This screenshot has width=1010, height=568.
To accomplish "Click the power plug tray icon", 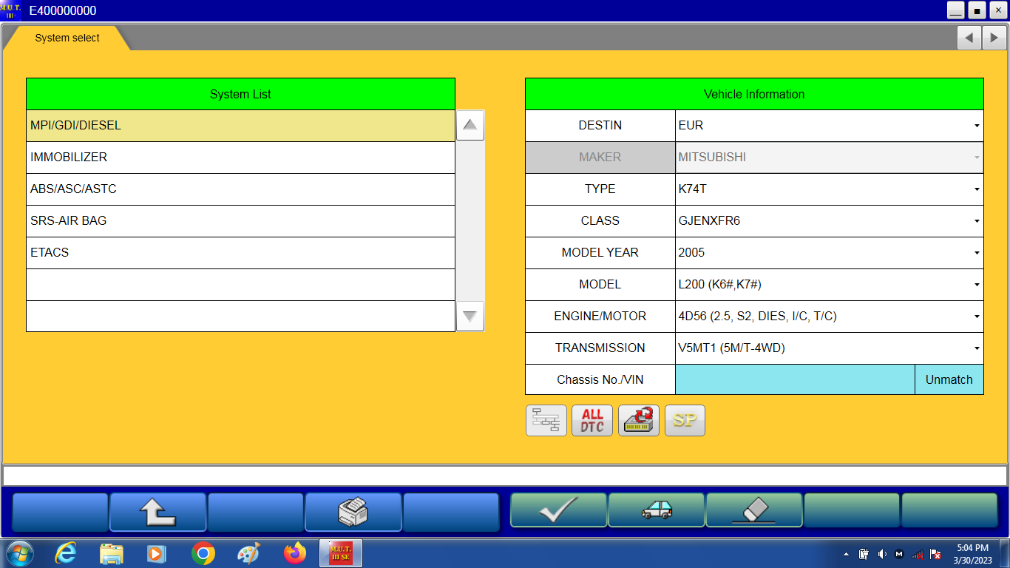I will (x=864, y=554).
